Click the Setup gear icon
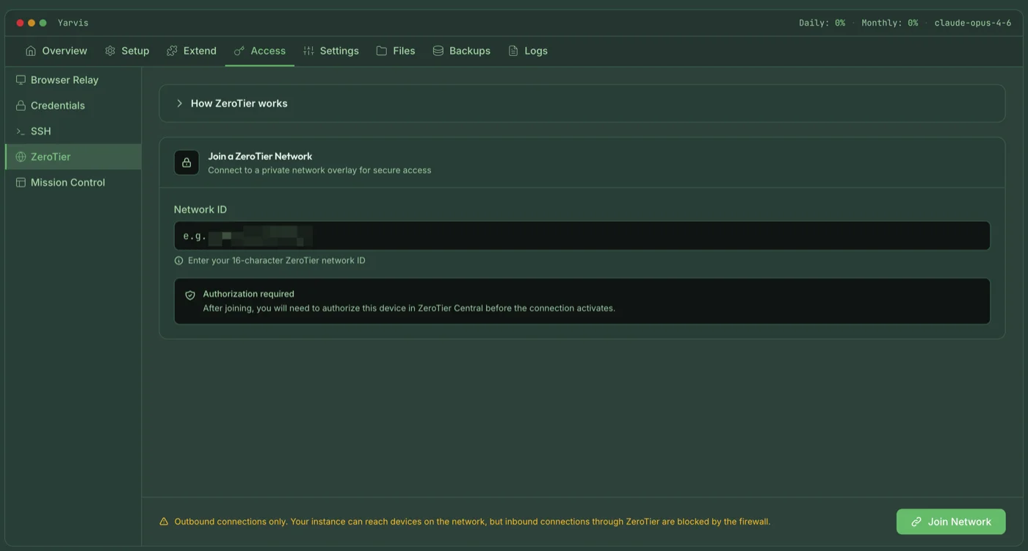 pos(110,51)
